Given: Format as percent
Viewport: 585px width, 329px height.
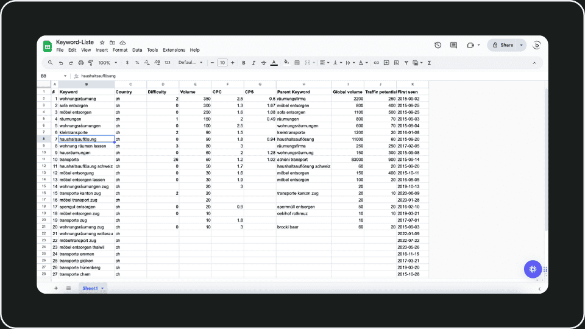Looking at the screenshot, I should 137,63.
